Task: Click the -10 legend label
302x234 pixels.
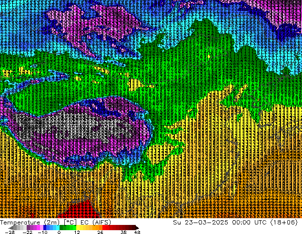Action: point(42,232)
